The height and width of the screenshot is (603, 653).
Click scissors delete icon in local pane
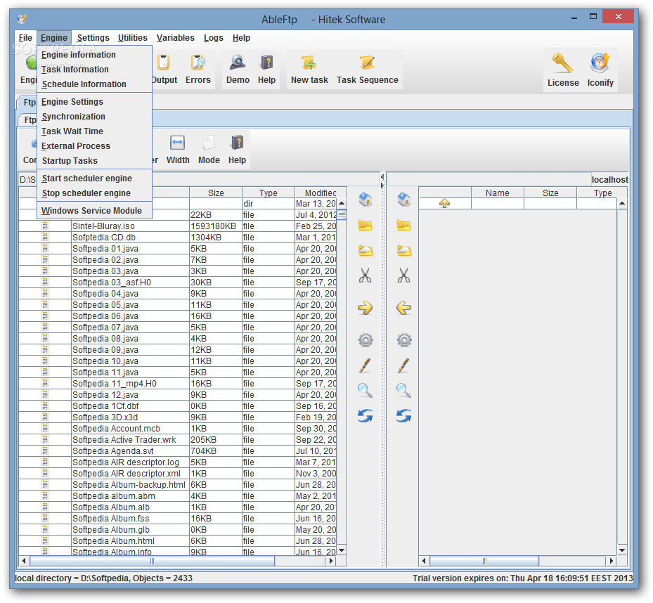[x=366, y=275]
